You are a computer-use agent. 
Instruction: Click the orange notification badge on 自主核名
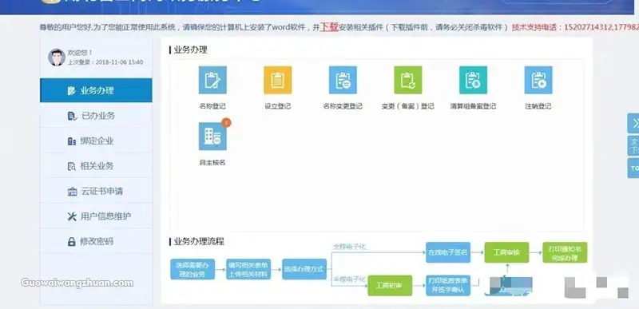point(226,122)
